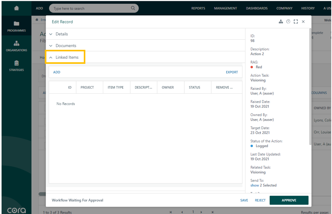
Task: Open the hierarchy icon in Edit Record header
Action: (x=281, y=21)
